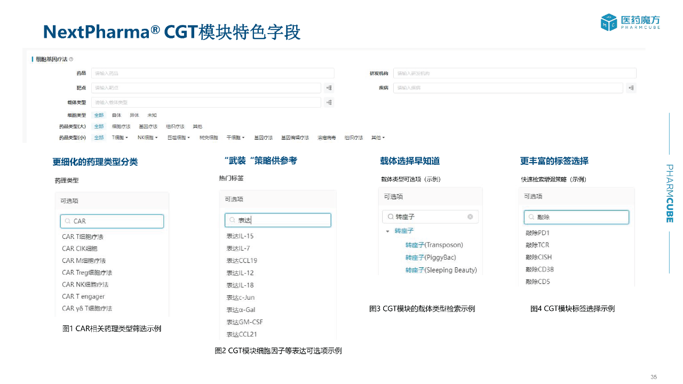Select CAR M细胞疗法 option
This screenshot has width=683, height=384.
pos(84,261)
